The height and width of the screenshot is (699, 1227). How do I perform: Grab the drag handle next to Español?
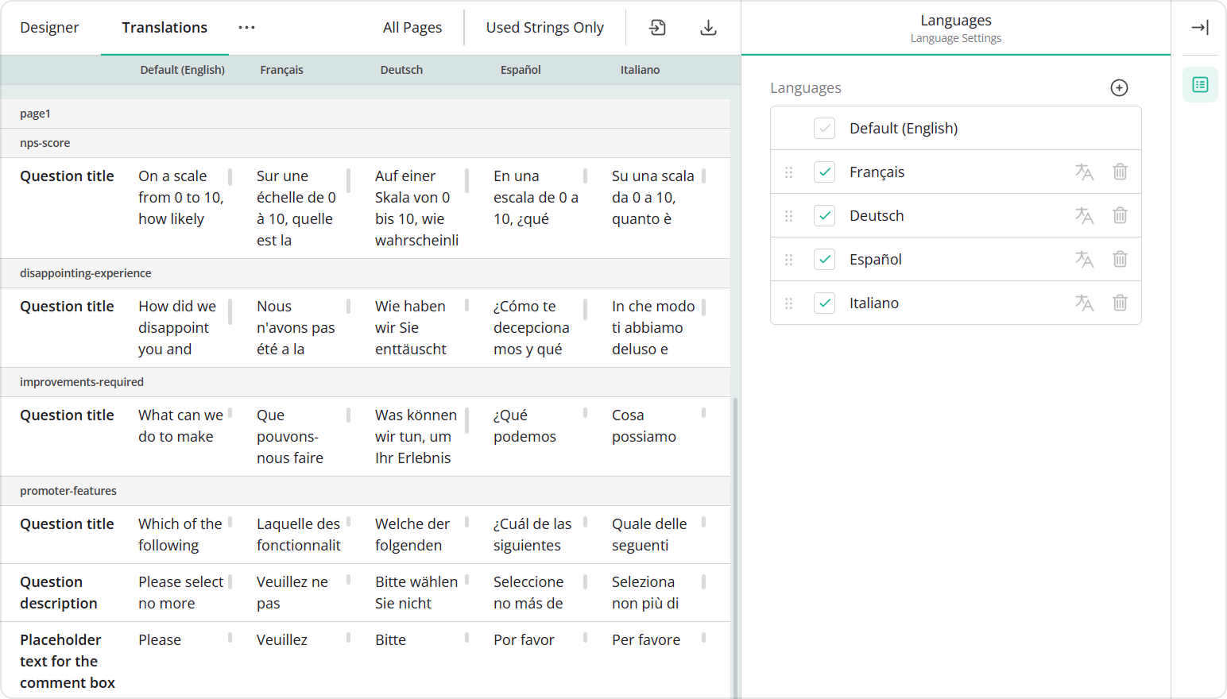pos(788,259)
